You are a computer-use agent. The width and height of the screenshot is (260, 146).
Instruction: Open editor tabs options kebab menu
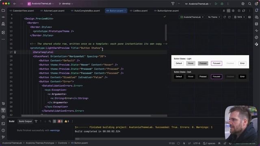249,11
